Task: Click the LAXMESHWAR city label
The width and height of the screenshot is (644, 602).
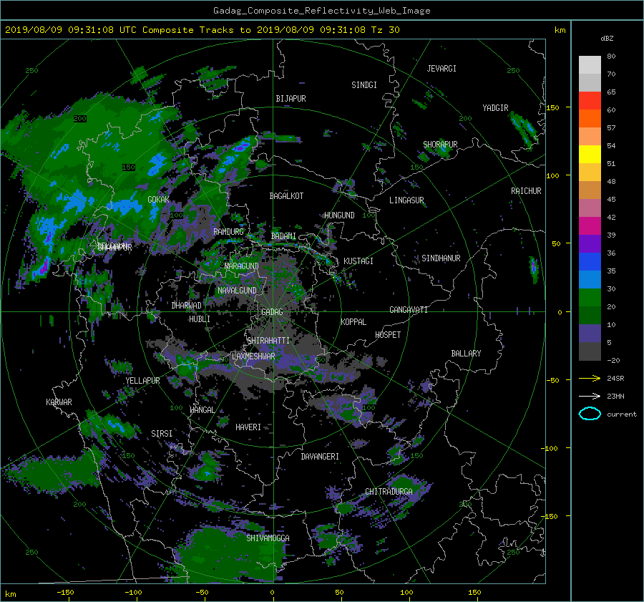Action: tap(253, 356)
